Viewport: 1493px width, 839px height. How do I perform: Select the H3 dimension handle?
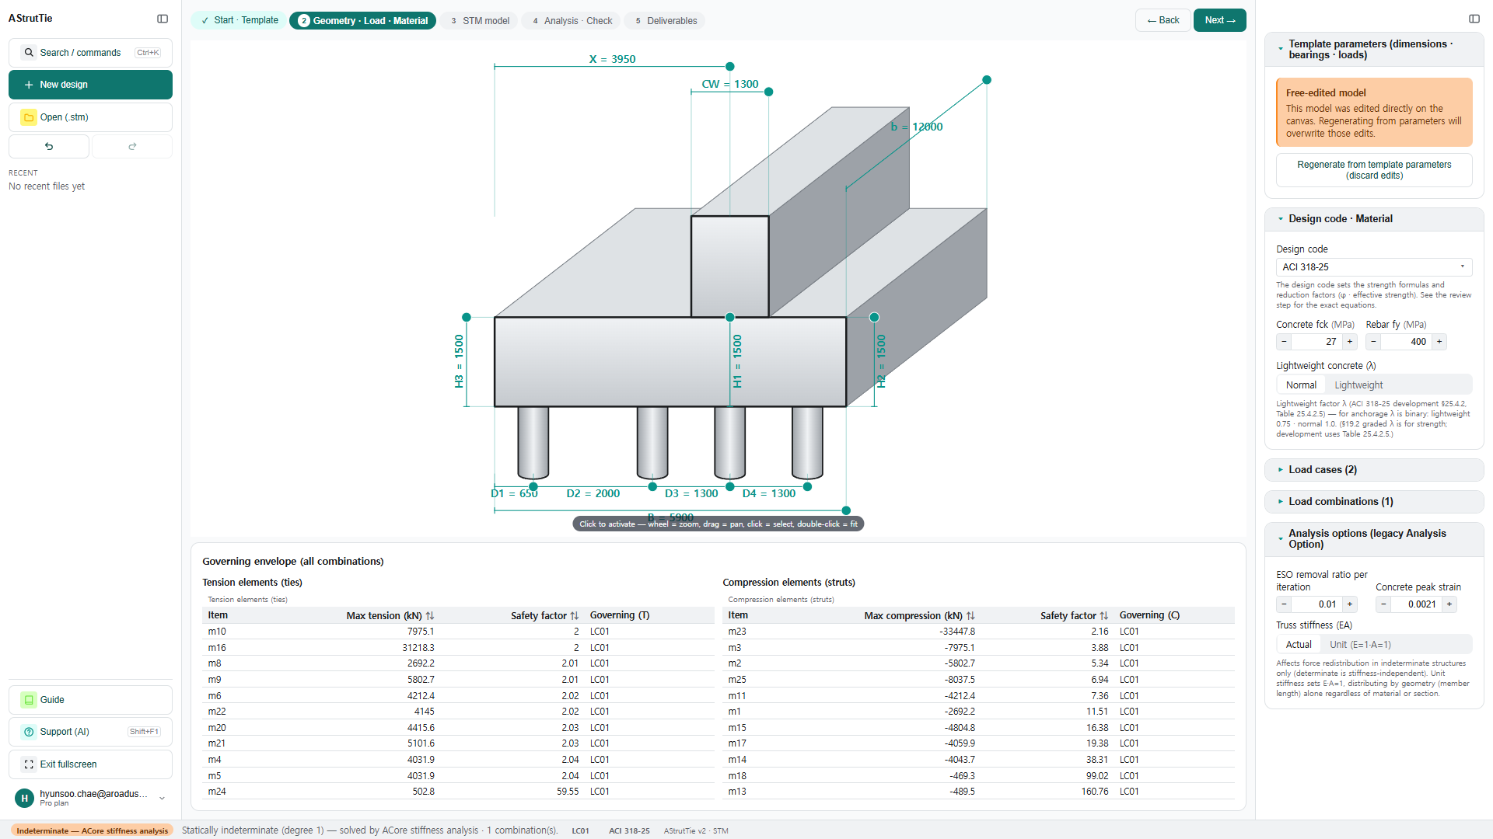tap(467, 317)
